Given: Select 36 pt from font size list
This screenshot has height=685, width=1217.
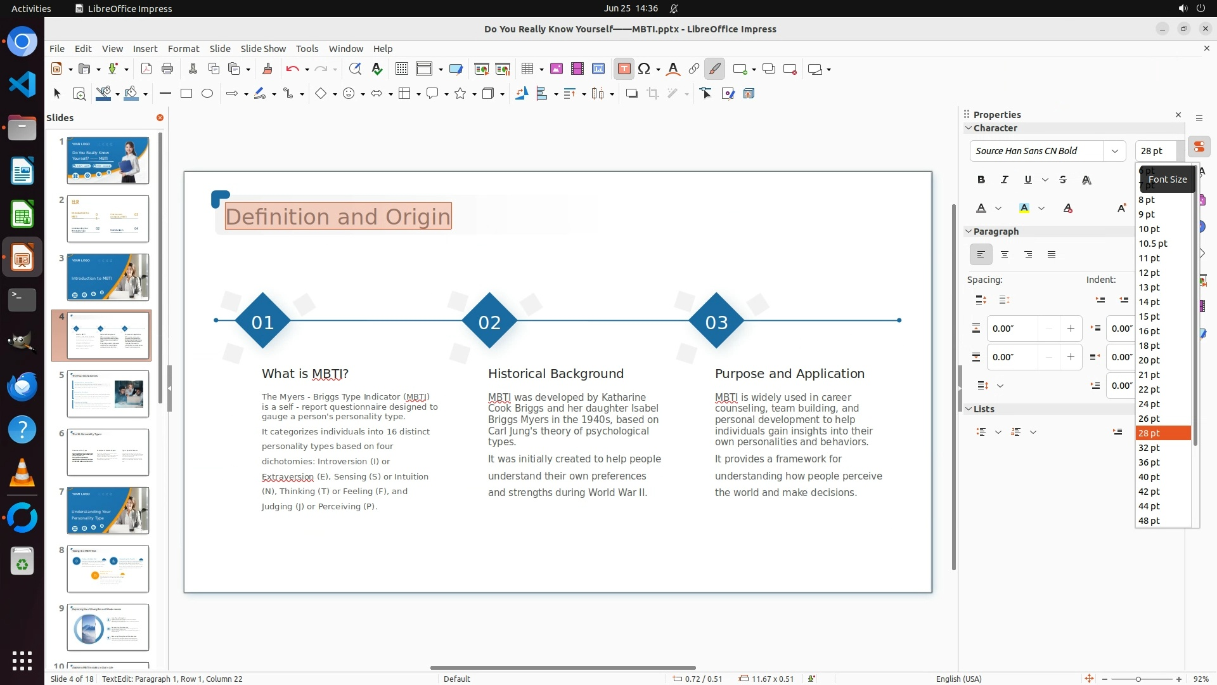Looking at the screenshot, I should (x=1149, y=462).
